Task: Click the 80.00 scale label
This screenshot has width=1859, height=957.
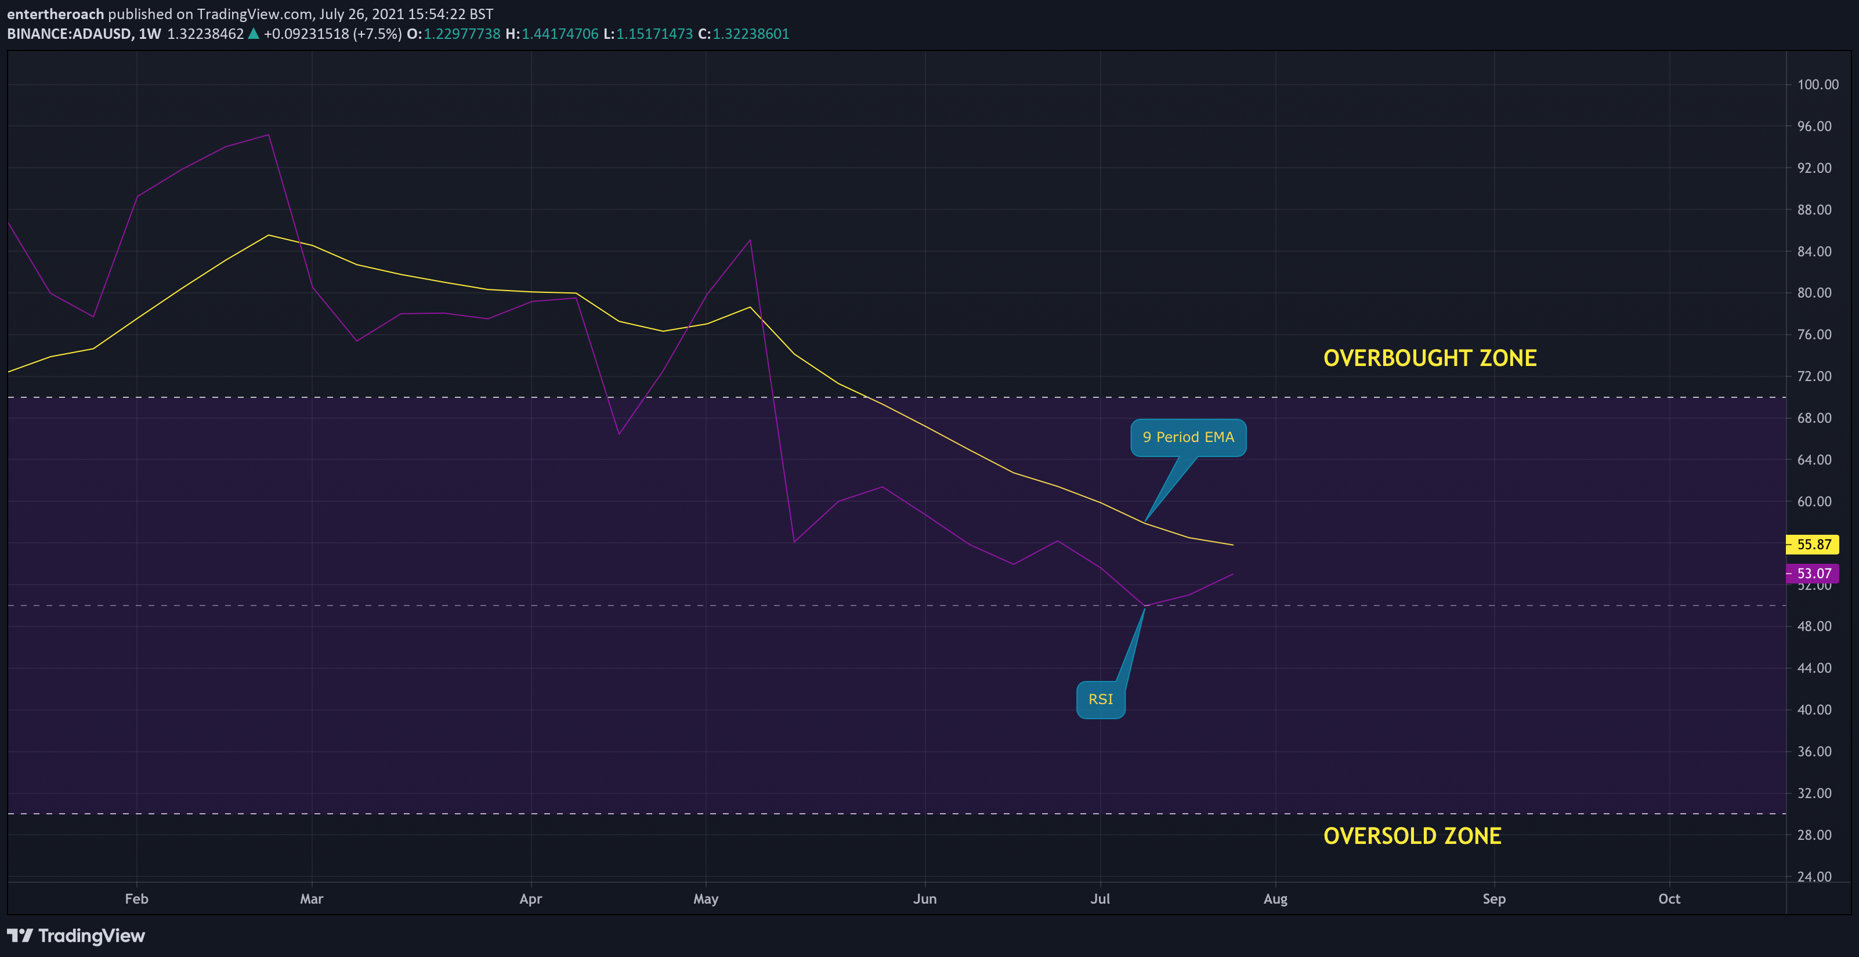Action: [1814, 293]
